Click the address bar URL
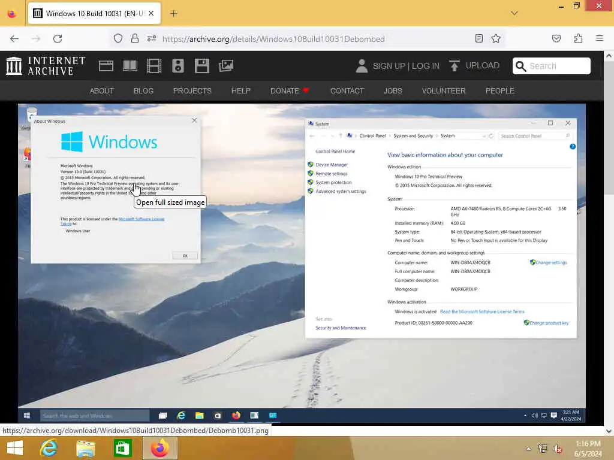Image resolution: width=614 pixels, height=460 pixels. click(x=273, y=39)
